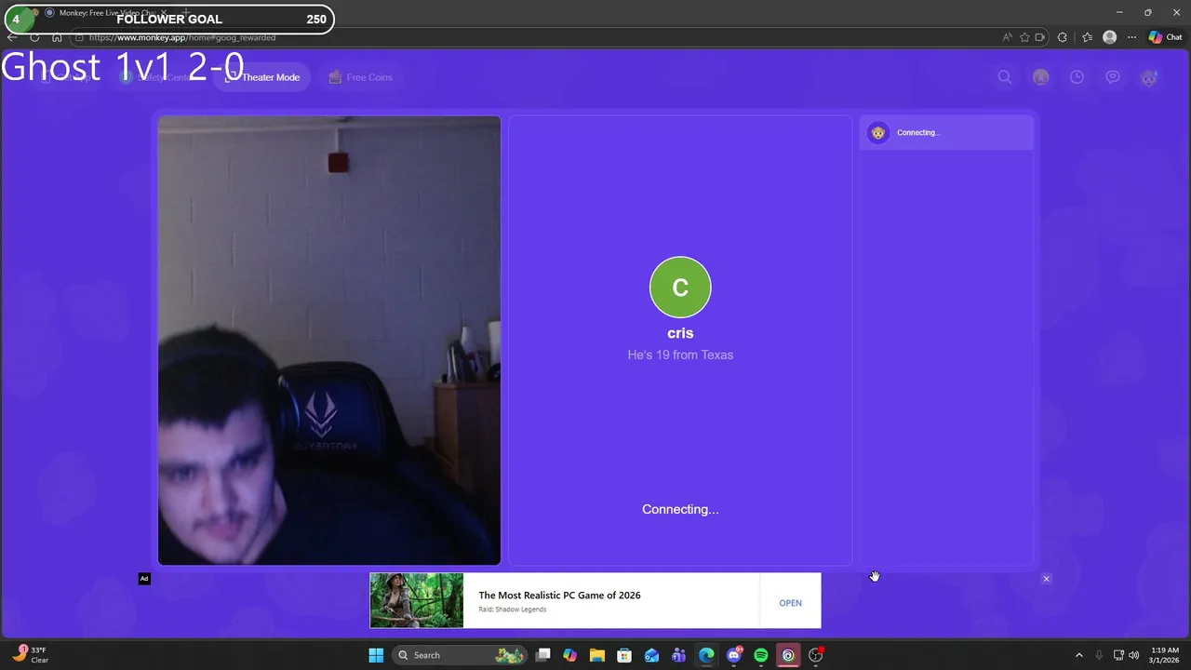Image resolution: width=1191 pixels, height=670 pixels.
Task: Click the OPEN button on the Raid ad
Action: (x=790, y=603)
